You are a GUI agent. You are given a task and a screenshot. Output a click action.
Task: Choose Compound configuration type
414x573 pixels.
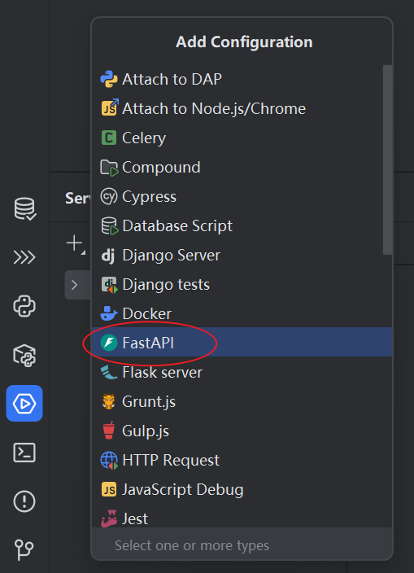(242, 168)
